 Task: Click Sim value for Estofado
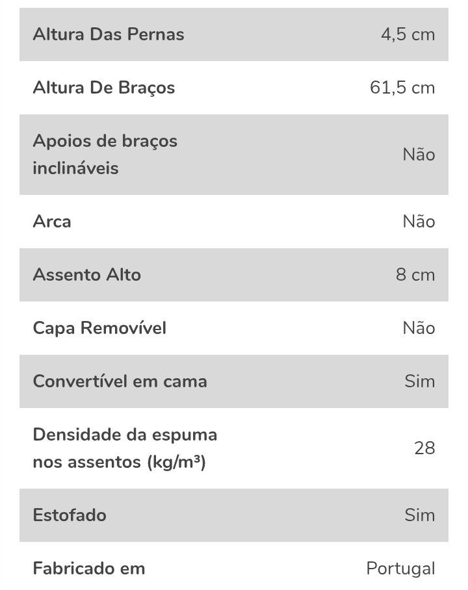click(420, 515)
